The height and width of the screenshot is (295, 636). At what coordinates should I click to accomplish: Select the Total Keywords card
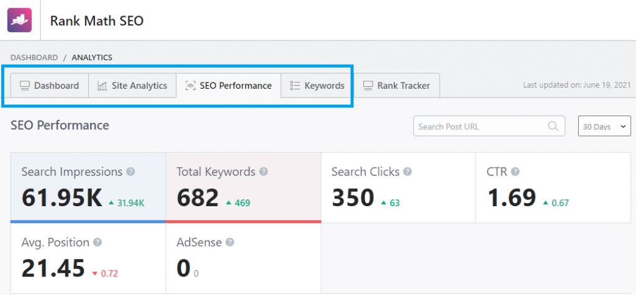tap(243, 188)
